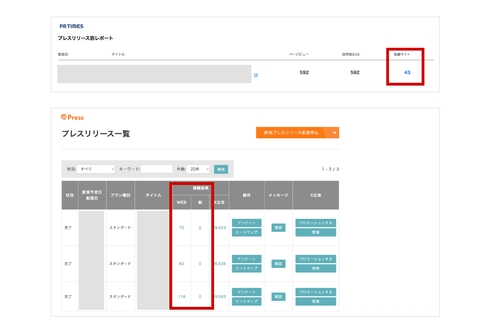Image resolution: width=485 pixels, height=323 pixels.
Task: Click アンケート in the WEB 70 row
Action: (247, 223)
